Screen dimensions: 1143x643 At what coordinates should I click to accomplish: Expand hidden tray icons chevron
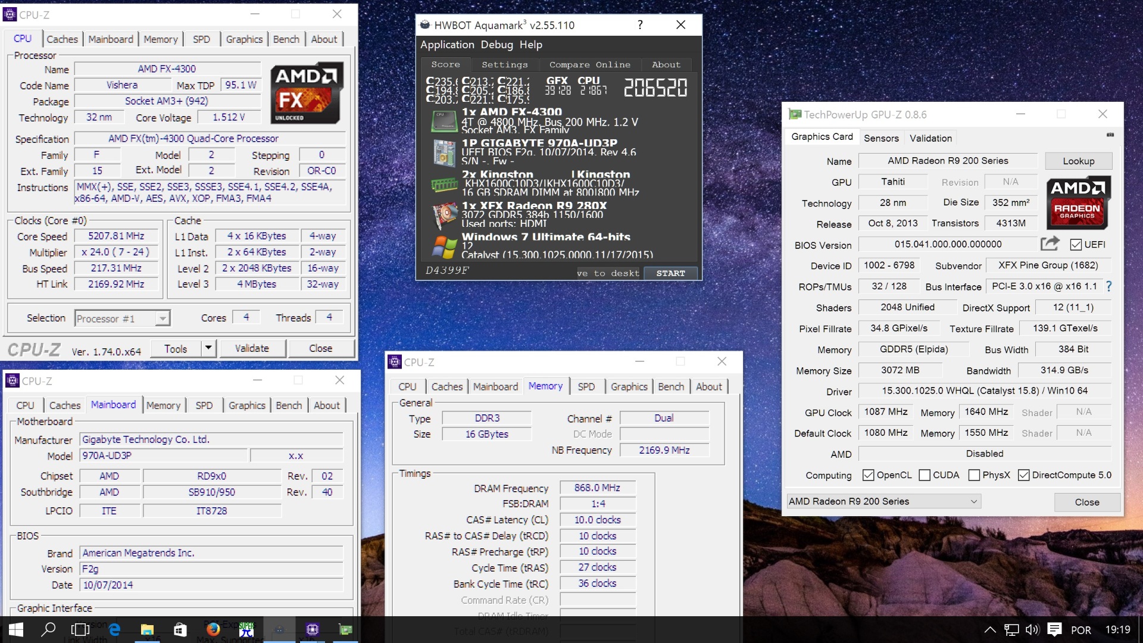click(x=989, y=629)
